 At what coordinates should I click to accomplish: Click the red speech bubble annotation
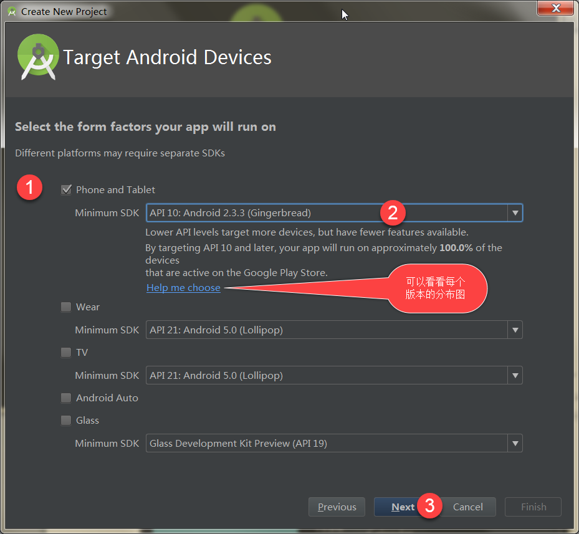435,288
